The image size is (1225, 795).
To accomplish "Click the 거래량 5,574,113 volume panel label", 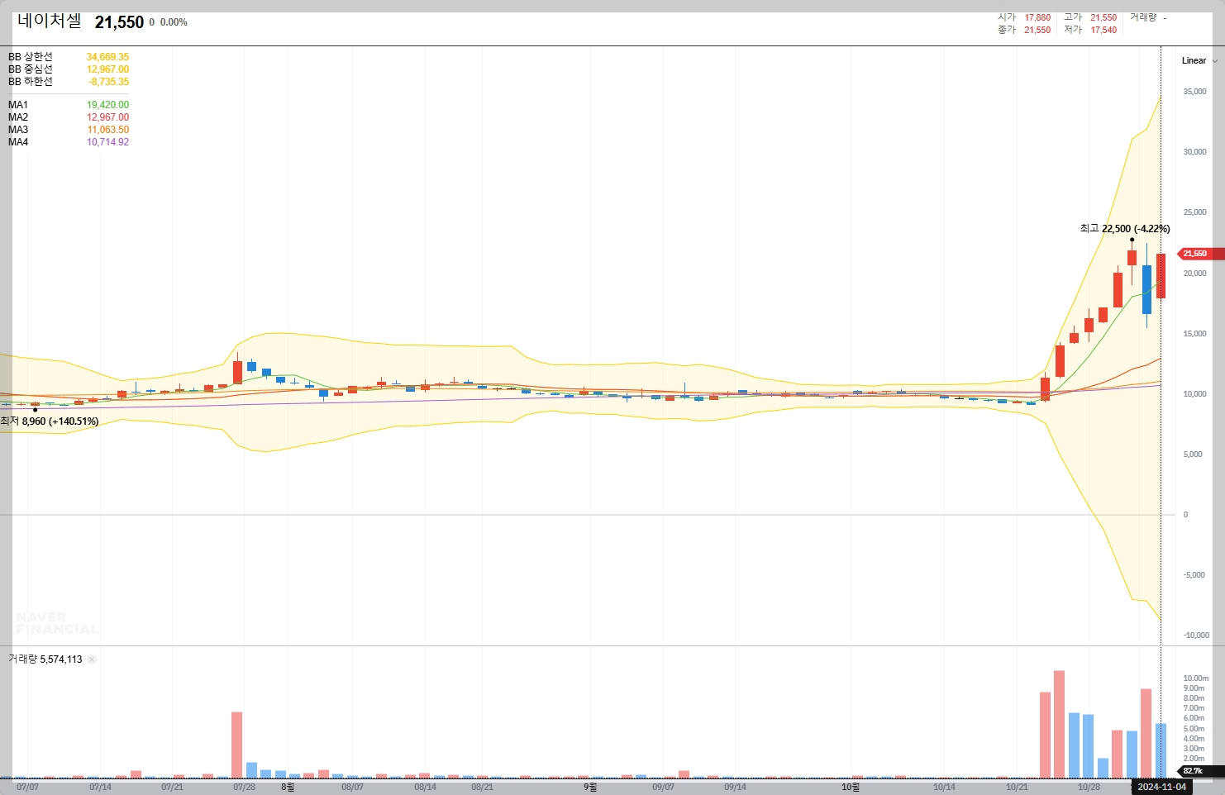I will 45,659.
